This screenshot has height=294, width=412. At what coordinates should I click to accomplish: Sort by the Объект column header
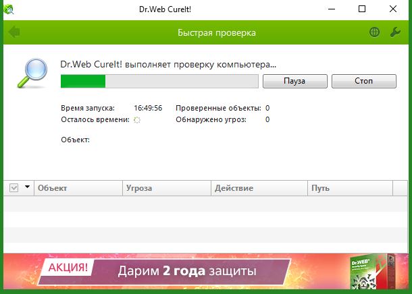coord(78,188)
